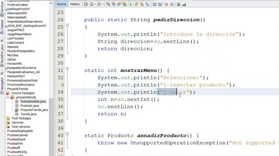This screenshot has height=156, width=279.
Task: Click the Shift Line Right icon
Action: [160, 4]
